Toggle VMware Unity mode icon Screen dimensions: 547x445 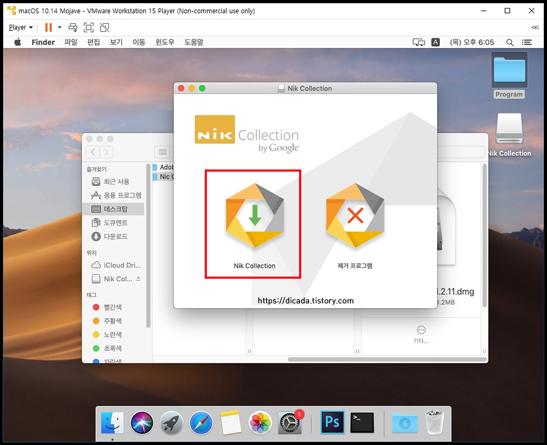(104, 27)
